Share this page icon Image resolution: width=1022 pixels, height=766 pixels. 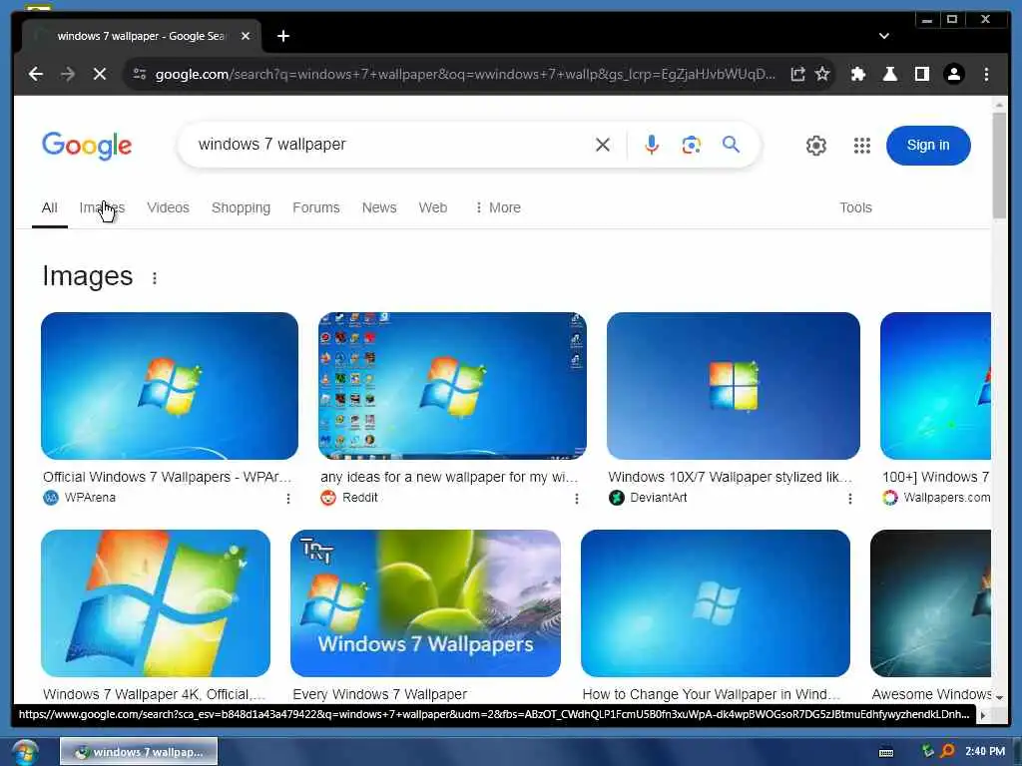coord(797,74)
